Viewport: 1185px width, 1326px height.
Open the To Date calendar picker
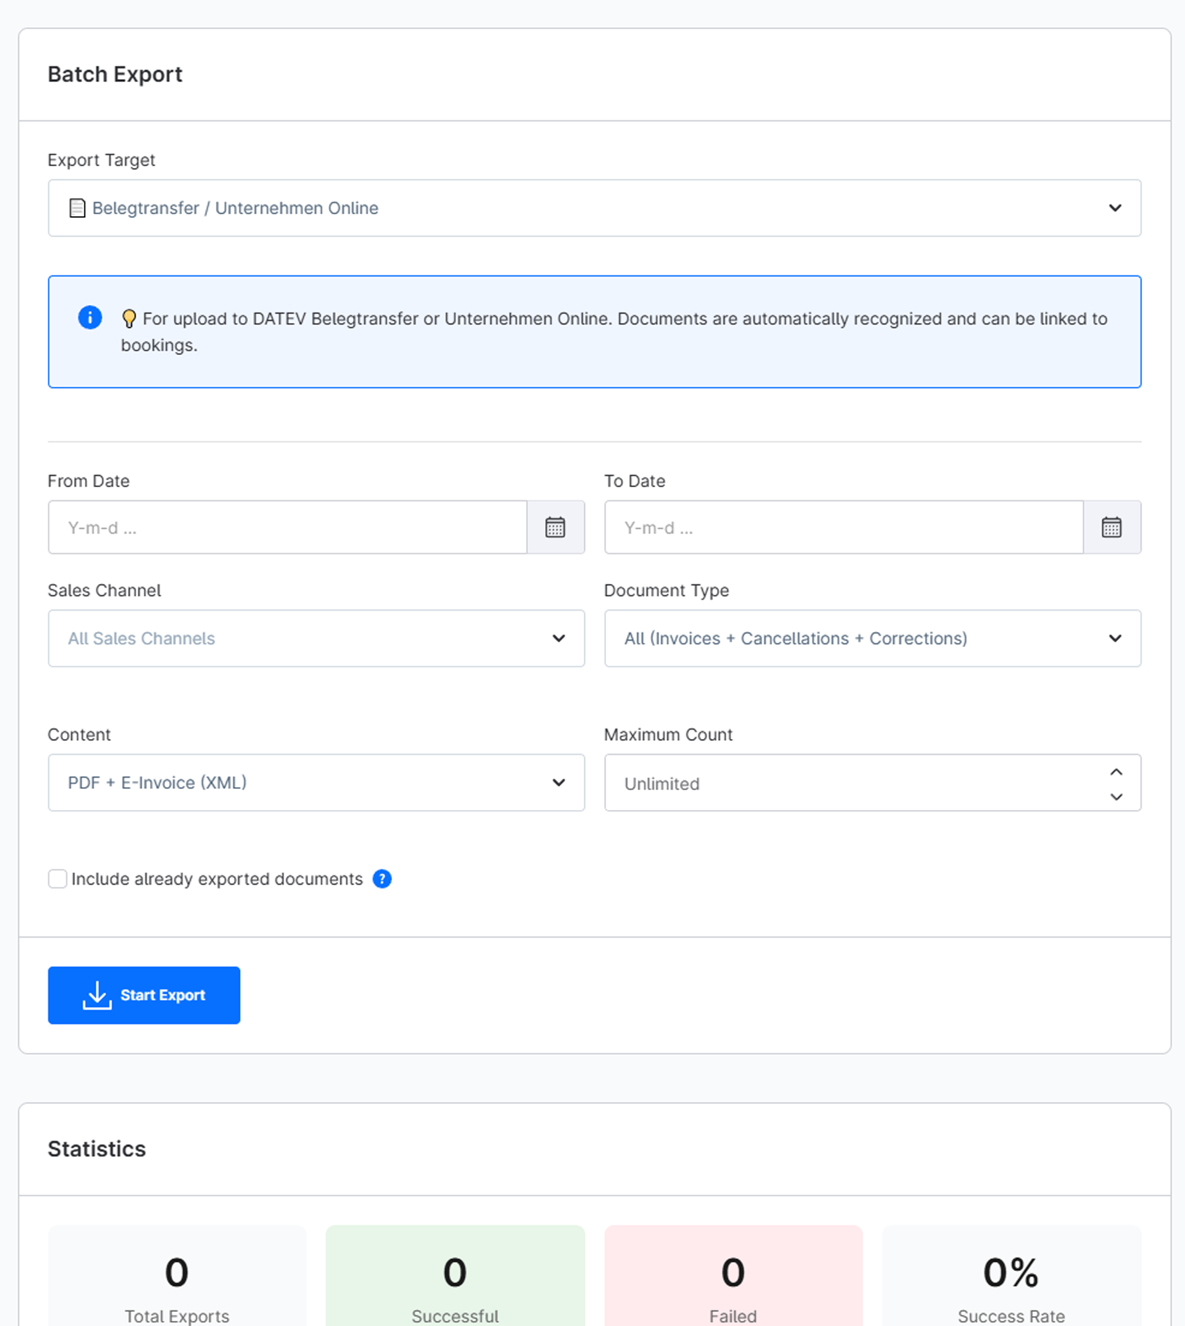1112,527
